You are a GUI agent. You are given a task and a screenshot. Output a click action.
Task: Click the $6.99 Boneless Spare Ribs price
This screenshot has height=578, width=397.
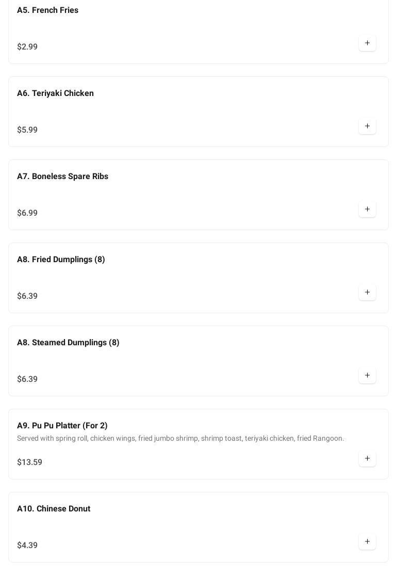click(27, 213)
